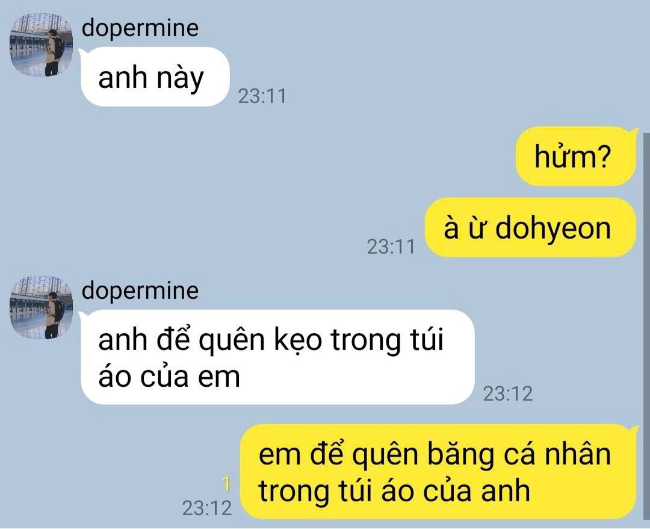Viewport: 650px width, 529px height.
Task: Select the yellow 'hửm?' message bubble
Action: click(x=575, y=157)
